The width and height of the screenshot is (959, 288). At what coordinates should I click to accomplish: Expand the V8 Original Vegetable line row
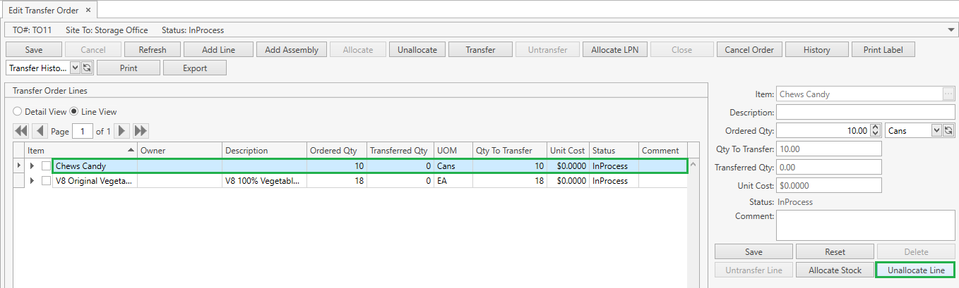pyautogui.click(x=32, y=181)
